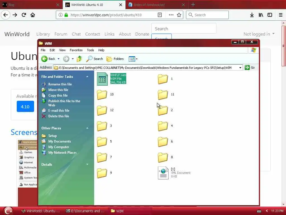
Task: Click Firefox reload page icon
Action: (x=24, y=15)
